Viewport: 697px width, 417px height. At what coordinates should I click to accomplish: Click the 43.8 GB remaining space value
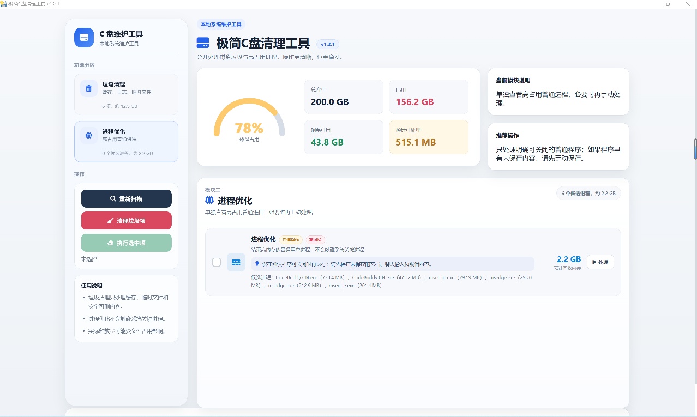(x=327, y=142)
